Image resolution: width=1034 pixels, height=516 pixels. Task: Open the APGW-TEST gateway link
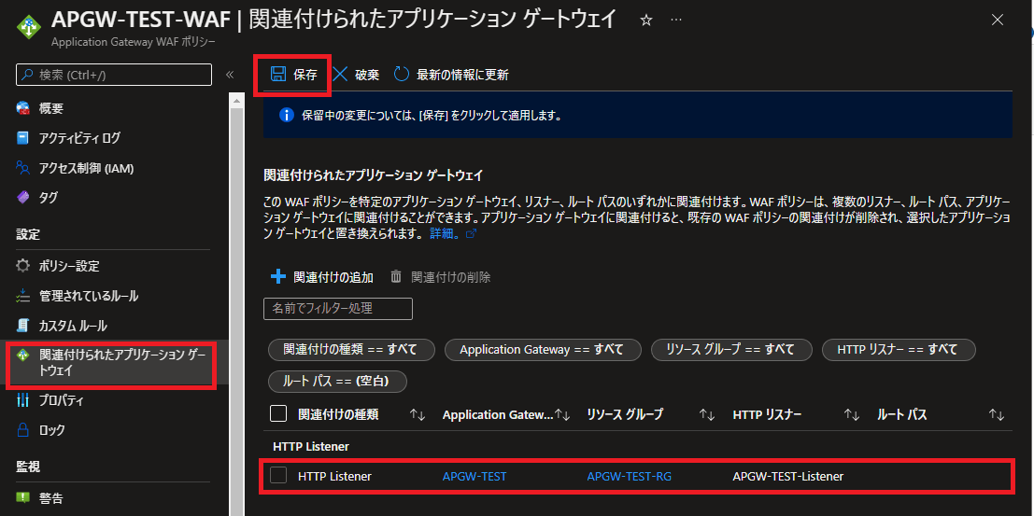point(475,477)
